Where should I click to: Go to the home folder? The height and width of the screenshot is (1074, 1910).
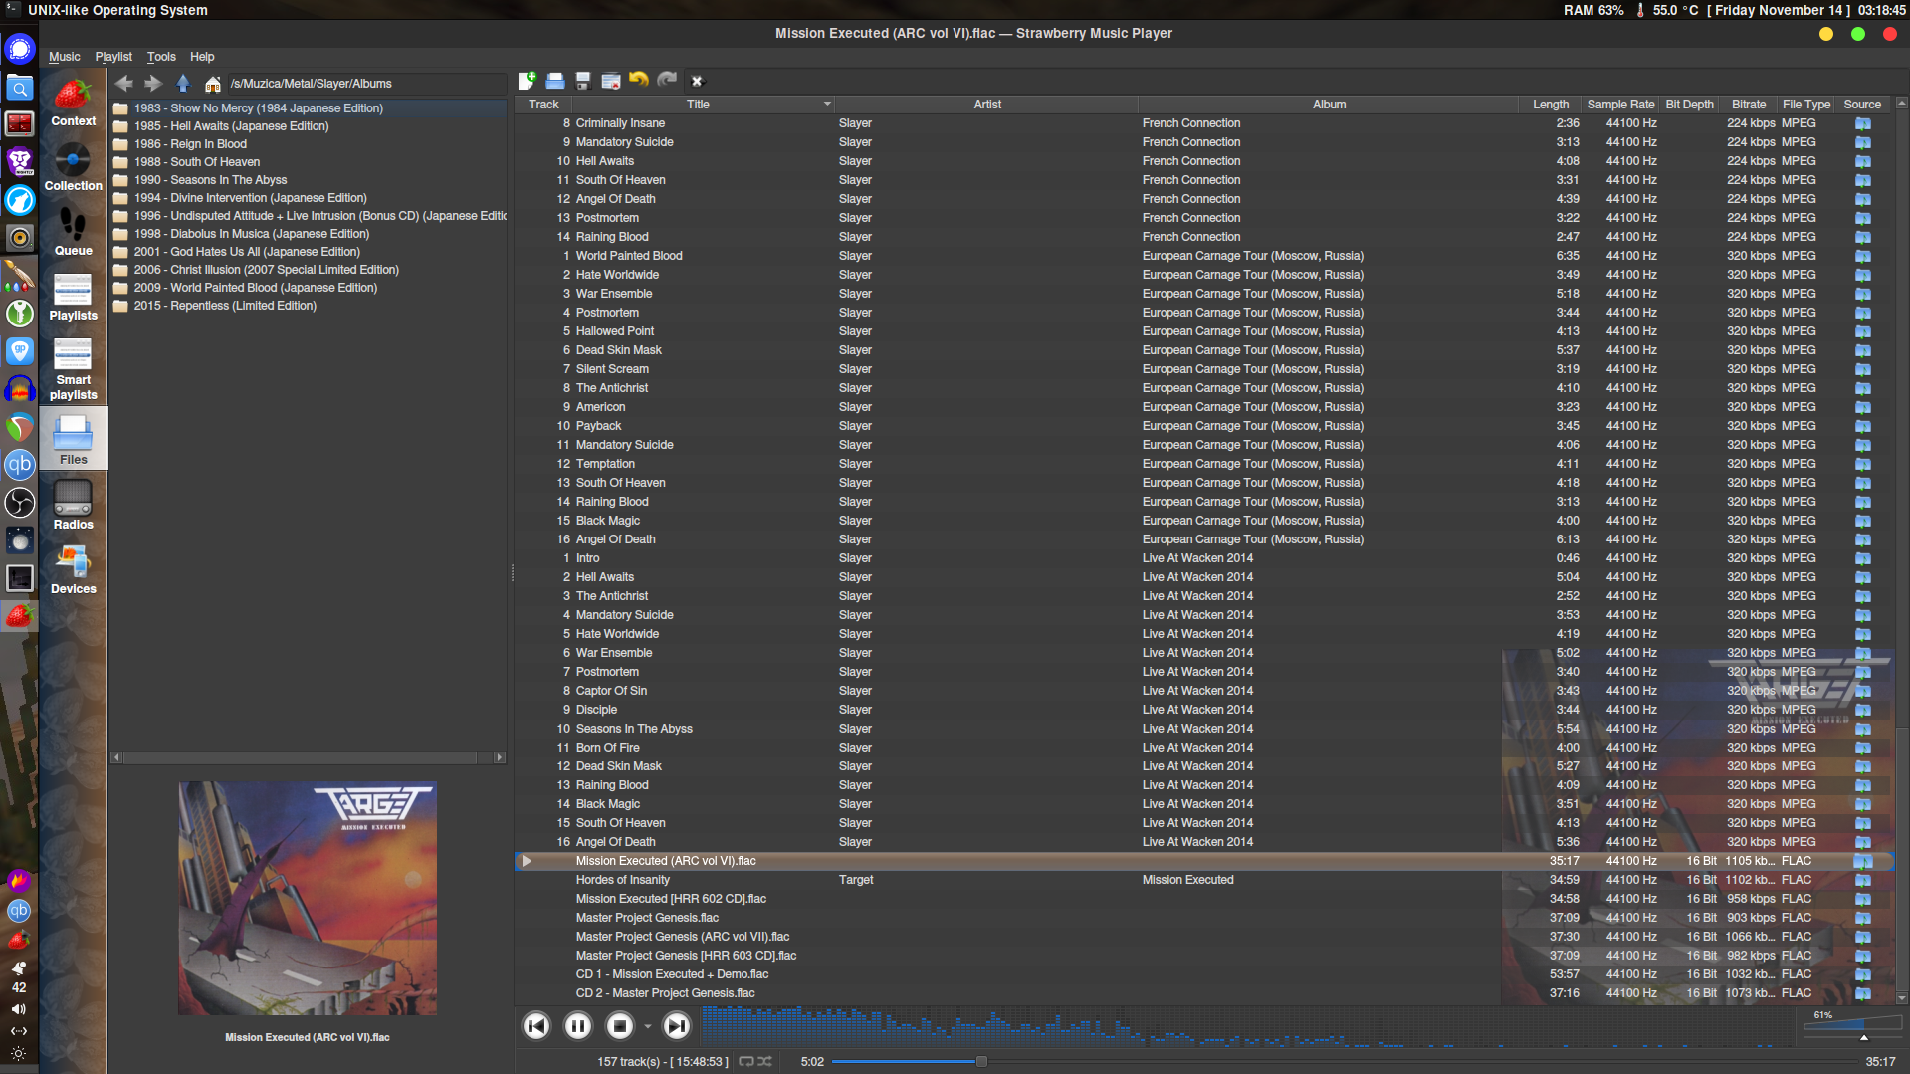click(x=212, y=84)
